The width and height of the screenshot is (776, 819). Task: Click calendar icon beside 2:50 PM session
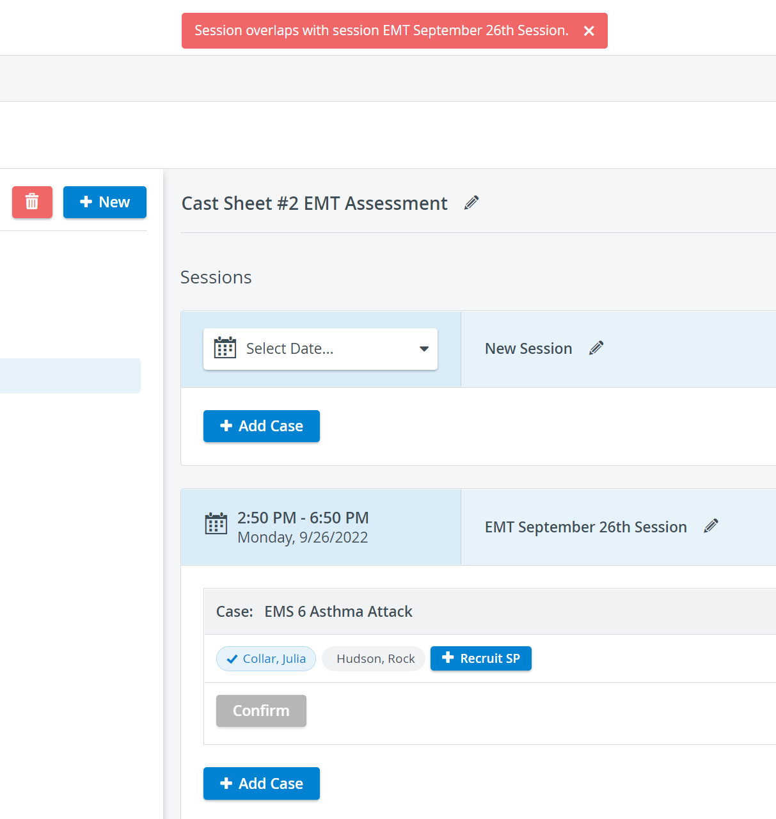click(x=216, y=523)
